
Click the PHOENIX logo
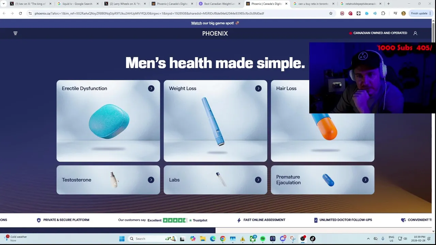(x=215, y=33)
